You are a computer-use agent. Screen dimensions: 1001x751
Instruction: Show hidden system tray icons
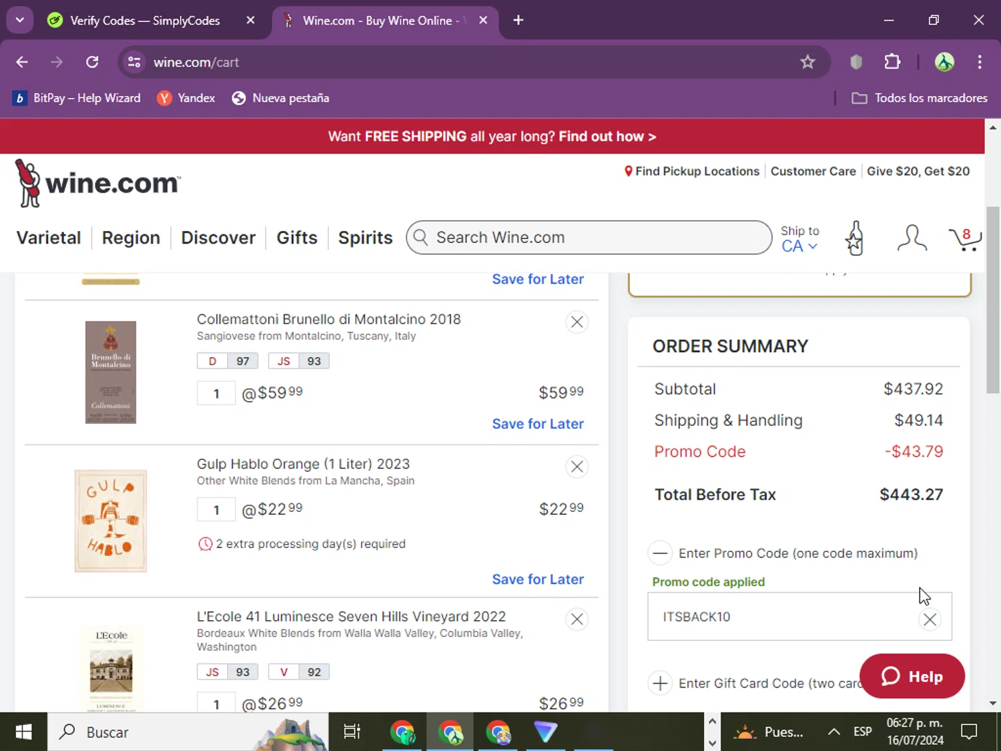[833, 732]
